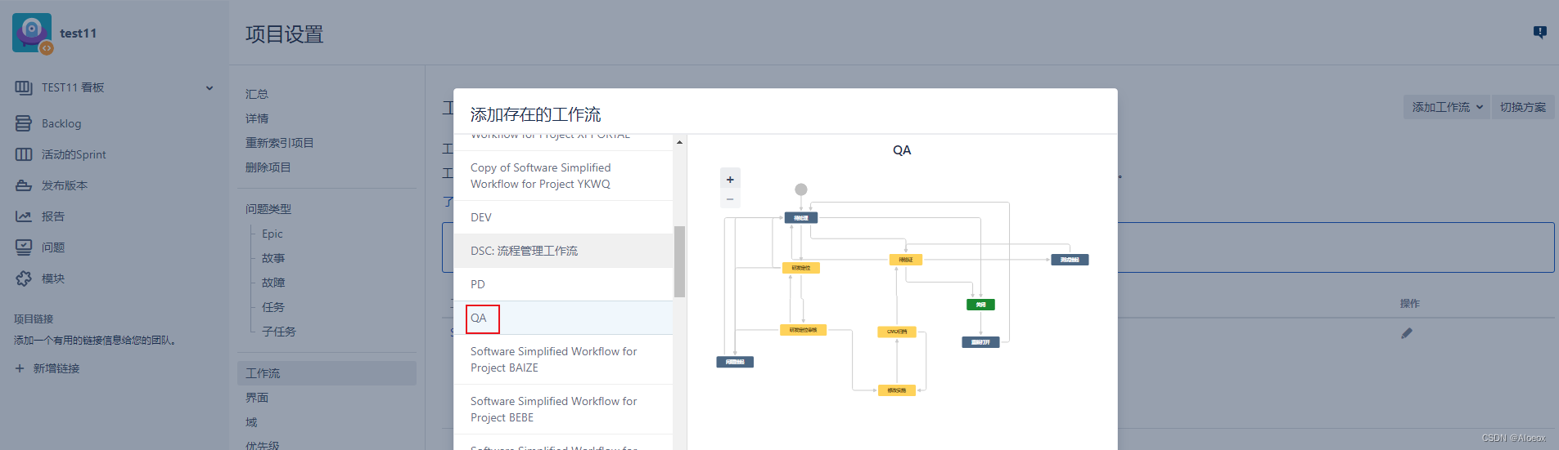Open the 工作流 settings section

pos(263,373)
